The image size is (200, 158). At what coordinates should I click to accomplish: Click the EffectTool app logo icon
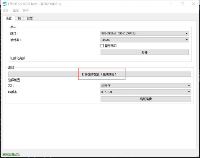[4, 4]
